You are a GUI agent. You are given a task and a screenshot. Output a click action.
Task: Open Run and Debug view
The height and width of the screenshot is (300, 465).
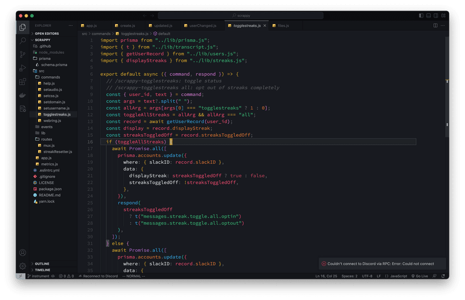[22, 68]
